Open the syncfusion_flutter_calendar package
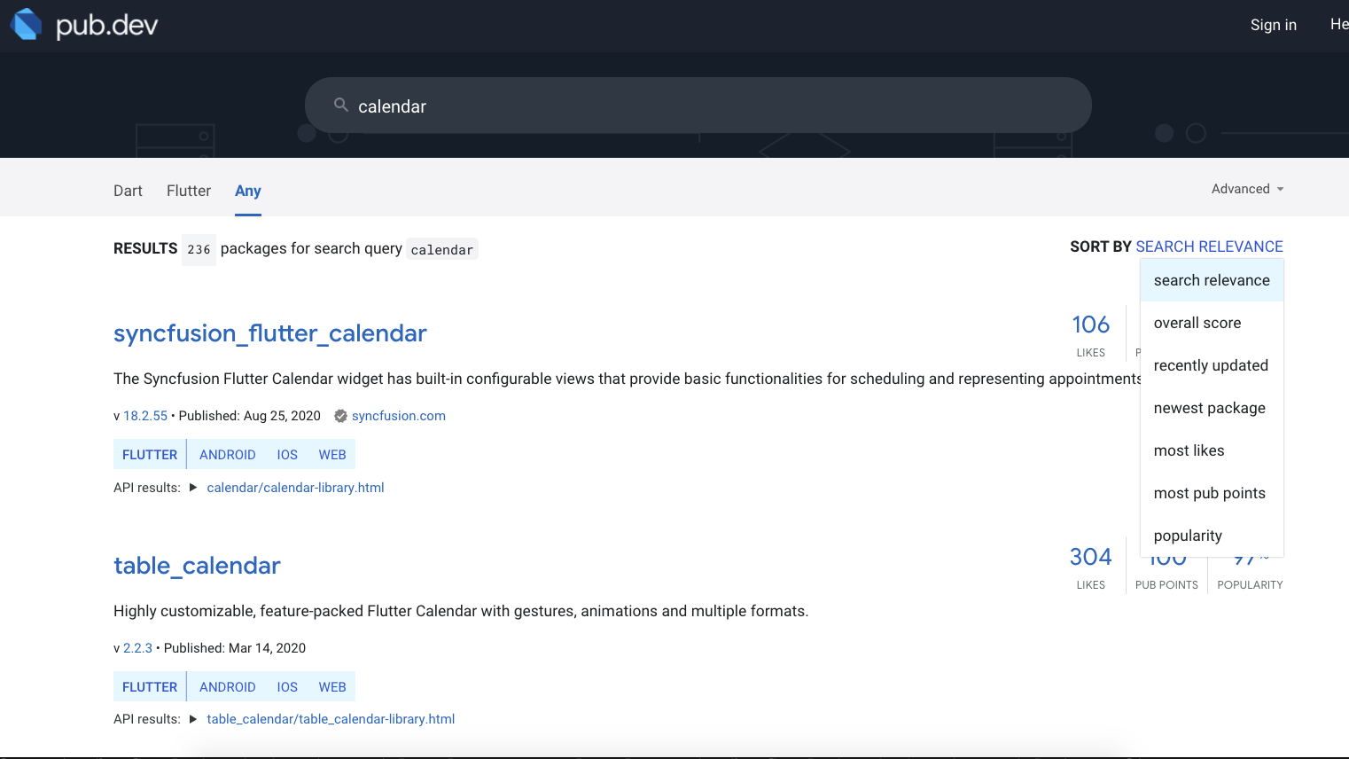 tap(269, 333)
